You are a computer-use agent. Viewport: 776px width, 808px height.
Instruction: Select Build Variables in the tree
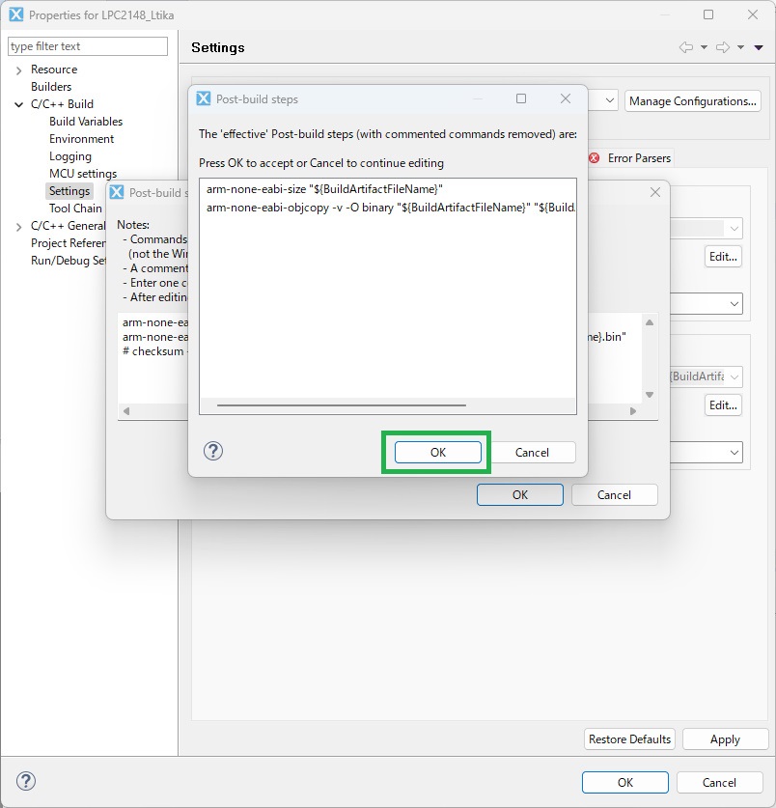86,122
